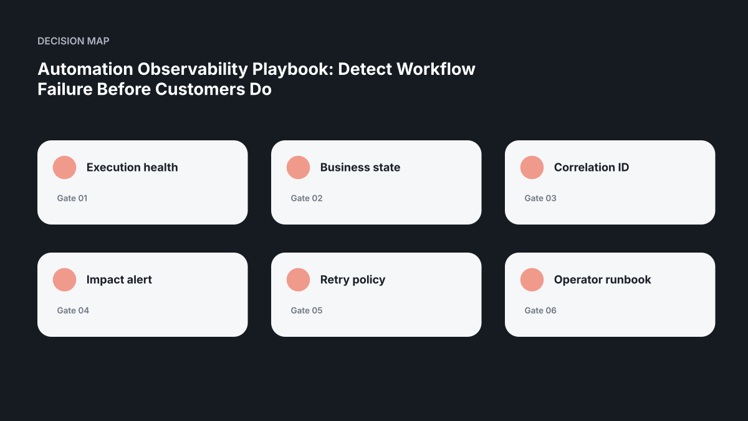
Task: Select the Retry policy card title
Action: tap(353, 280)
